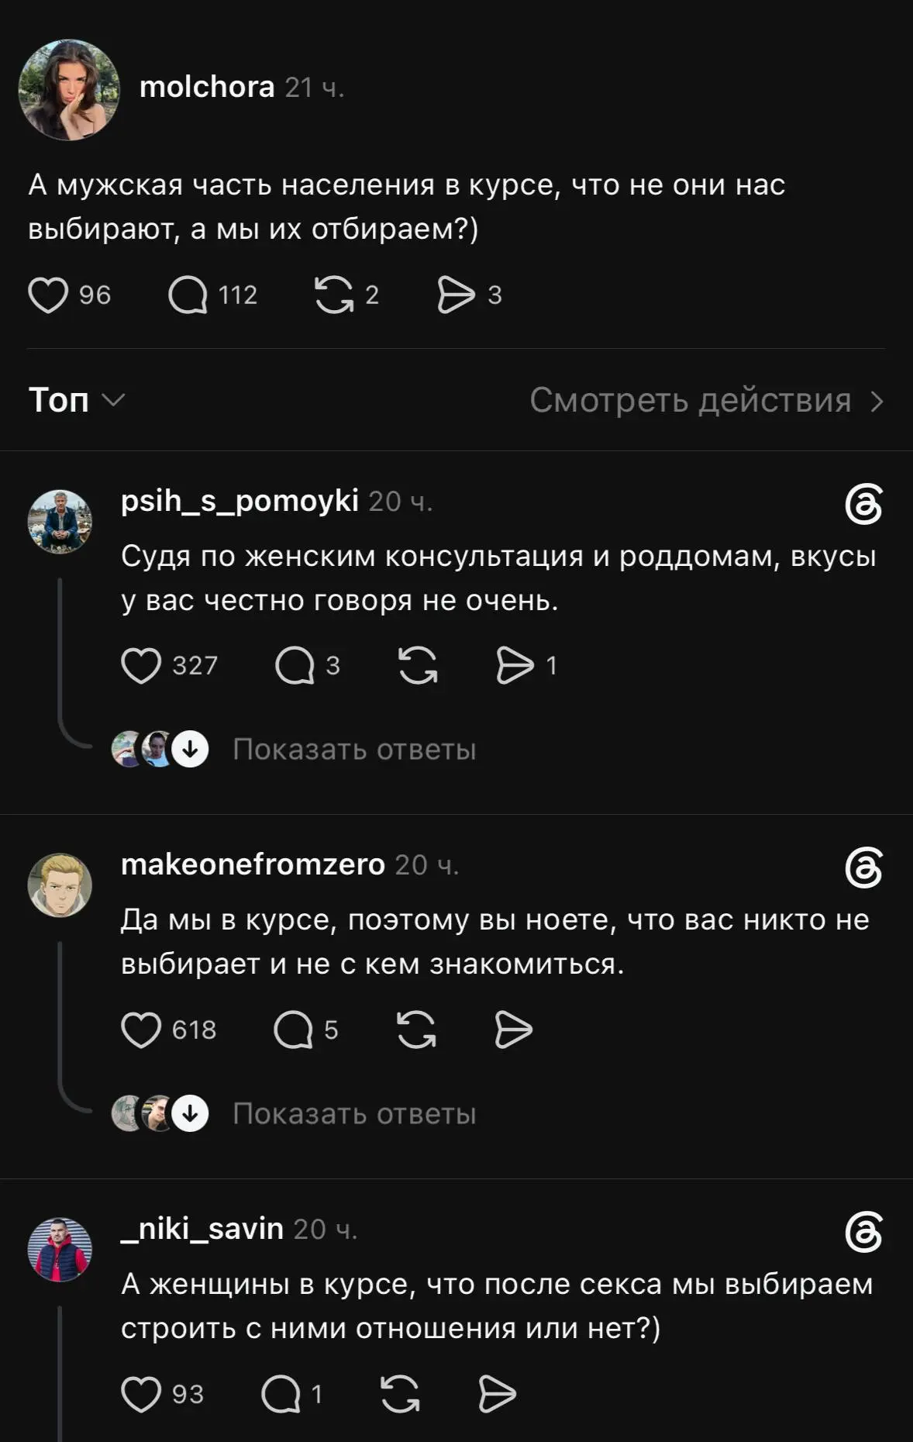Share molchora's post via send icon

456,295
